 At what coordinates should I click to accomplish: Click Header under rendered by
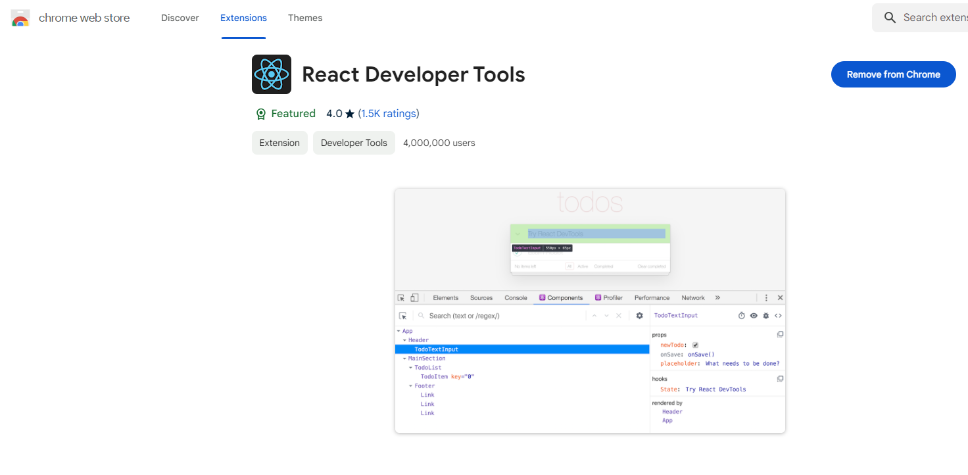point(672,412)
